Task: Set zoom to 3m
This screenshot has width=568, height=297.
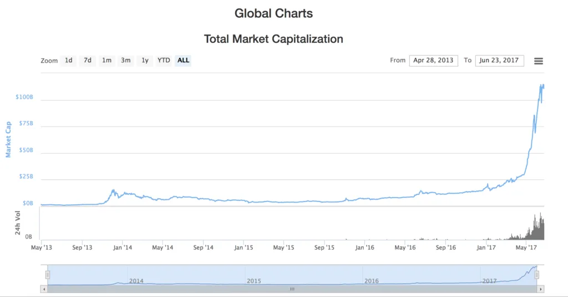Action: 126,61
